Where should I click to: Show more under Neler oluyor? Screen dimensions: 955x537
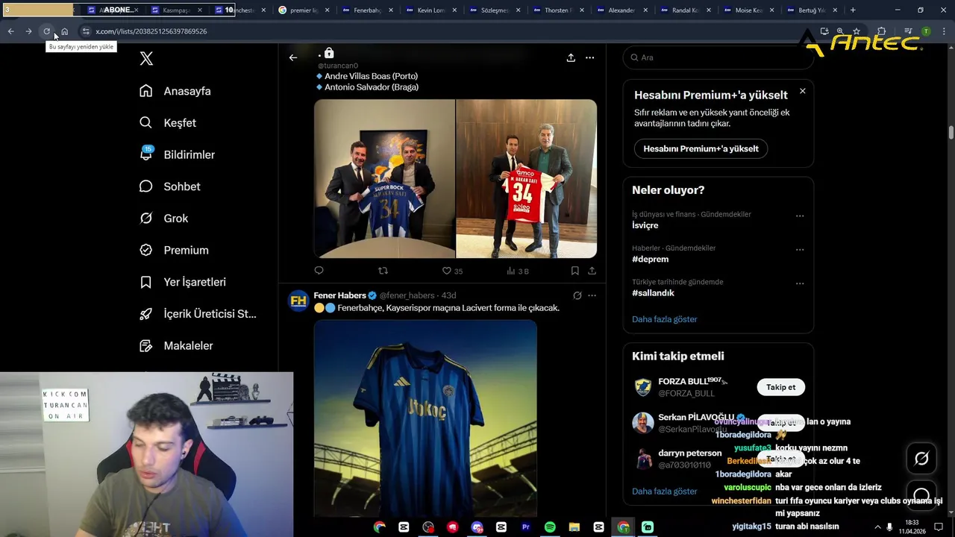point(664,319)
